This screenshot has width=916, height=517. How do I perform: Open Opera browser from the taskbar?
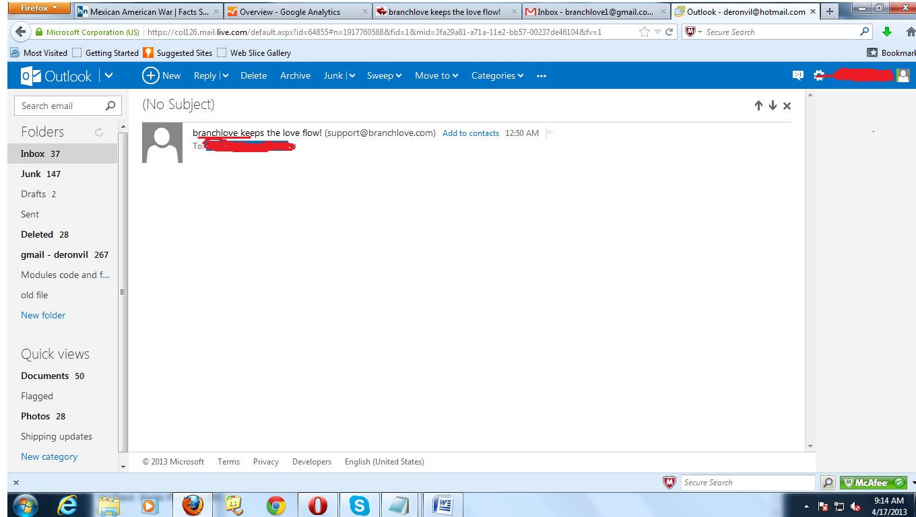tap(318, 505)
